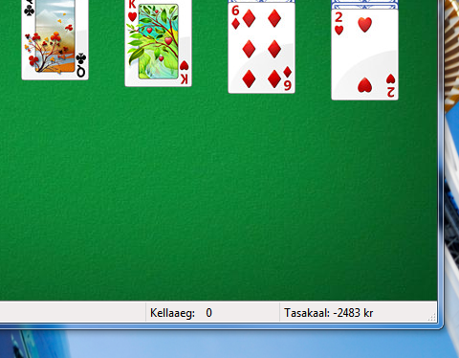This screenshot has width=459, height=358.
Task: Select the Queen of Clubs card
Action: coord(55,39)
